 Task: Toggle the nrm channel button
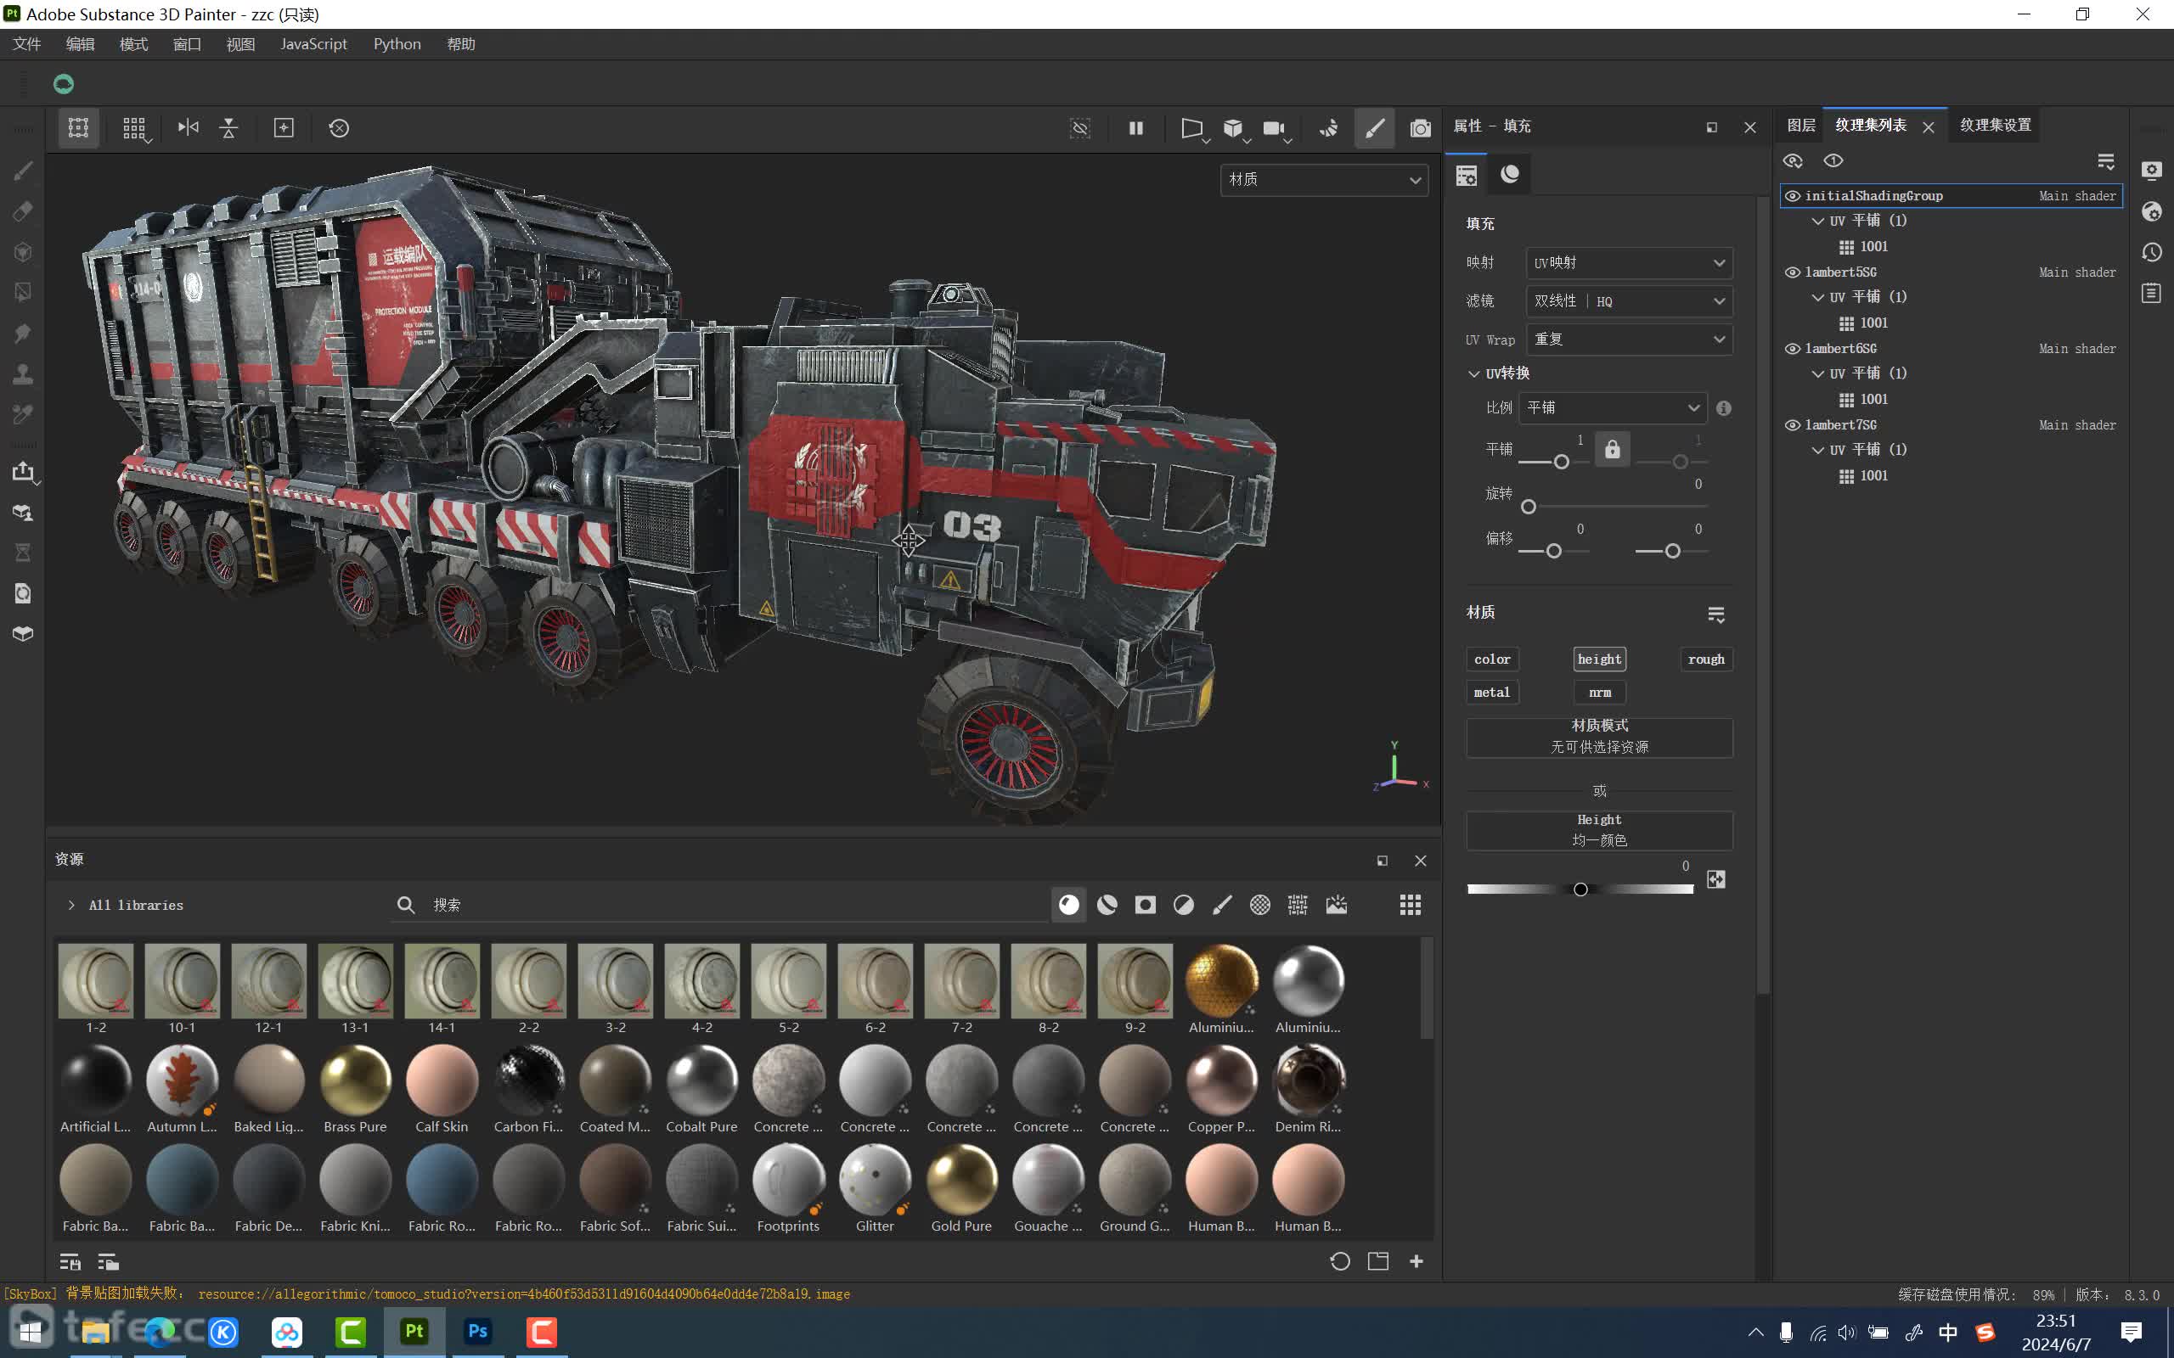[x=1599, y=693]
